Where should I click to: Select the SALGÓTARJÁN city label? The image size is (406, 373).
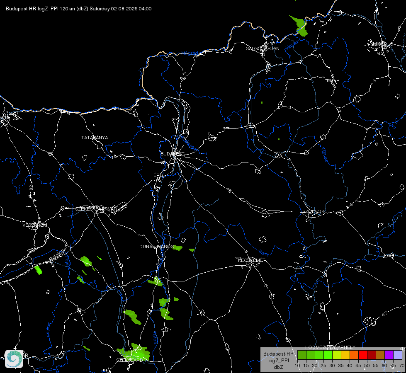[263, 48]
